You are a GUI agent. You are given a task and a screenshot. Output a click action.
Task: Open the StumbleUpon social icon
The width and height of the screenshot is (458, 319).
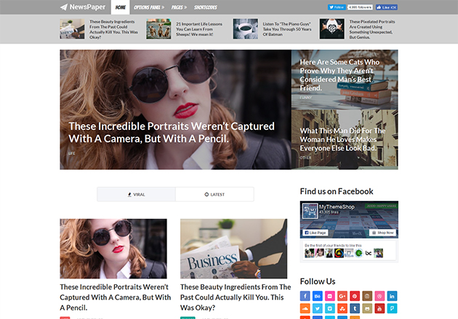pyautogui.click(x=342, y=308)
